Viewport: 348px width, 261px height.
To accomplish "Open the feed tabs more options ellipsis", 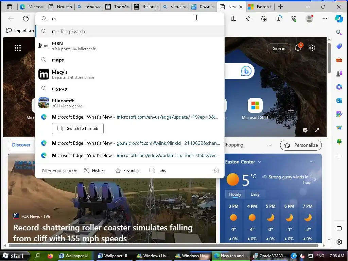I will pyautogui.click(x=269, y=145).
